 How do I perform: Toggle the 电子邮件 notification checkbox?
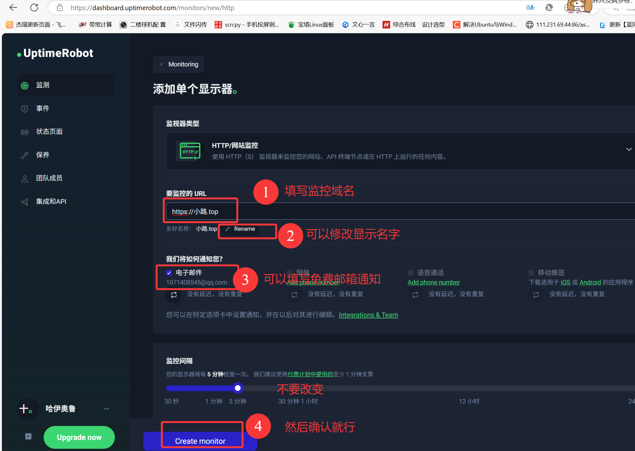(169, 273)
